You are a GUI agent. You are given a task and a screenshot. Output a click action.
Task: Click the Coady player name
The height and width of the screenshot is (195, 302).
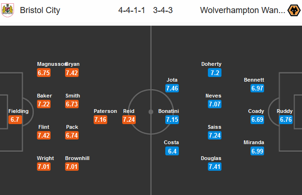pos(256,111)
